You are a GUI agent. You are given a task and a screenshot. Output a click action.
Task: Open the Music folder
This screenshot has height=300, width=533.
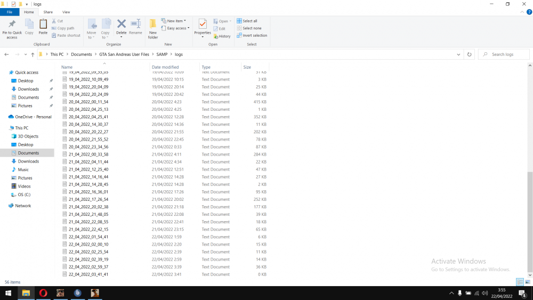[23, 169]
